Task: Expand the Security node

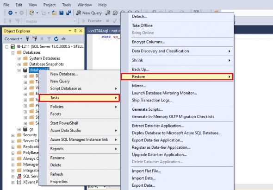Action: (x=13, y=135)
